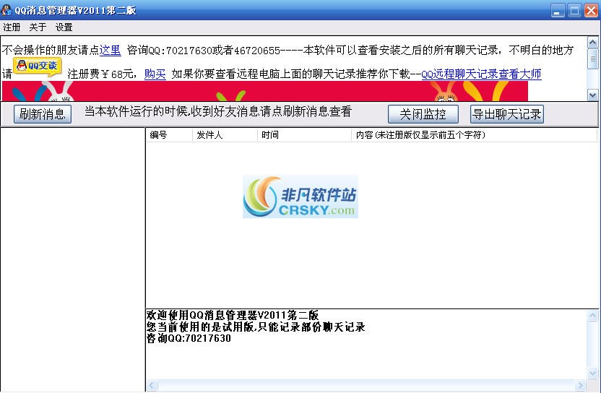The width and height of the screenshot is (601, 393).
Task: Click the line 您当前使用的是试用版
Action: [x=256, y=327]
